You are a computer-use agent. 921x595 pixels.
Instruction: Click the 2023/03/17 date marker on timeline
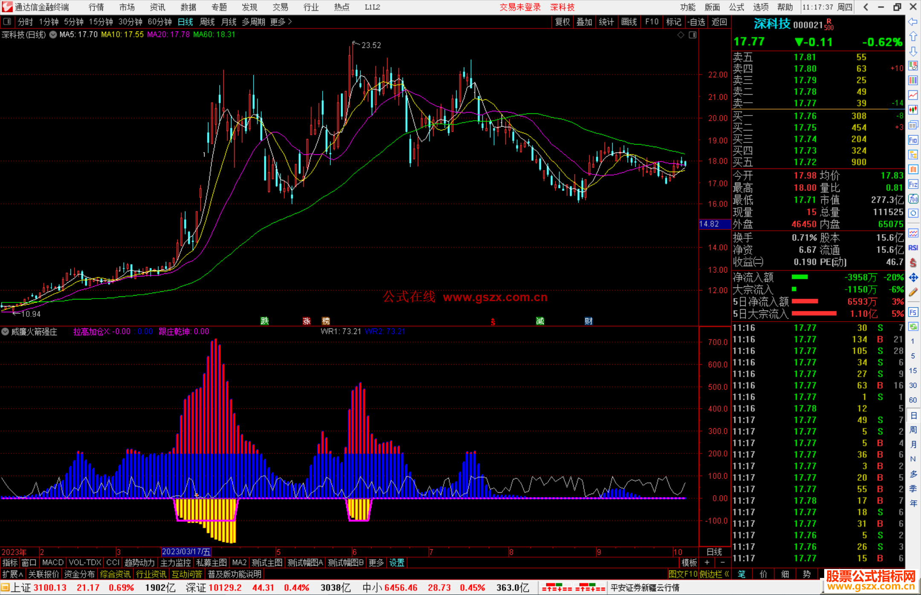coord(186,552)
